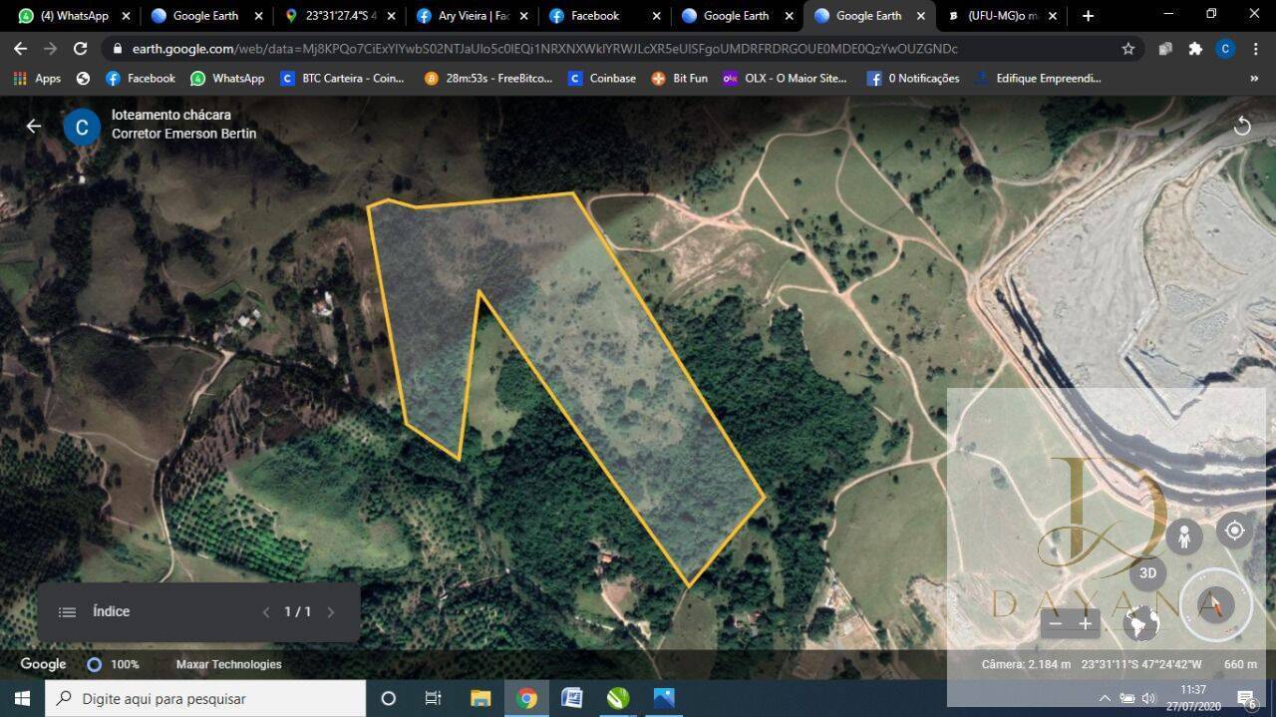Zoom in with the plus button
Viewport: 1276px width, 717px height.
(1086, 624)
